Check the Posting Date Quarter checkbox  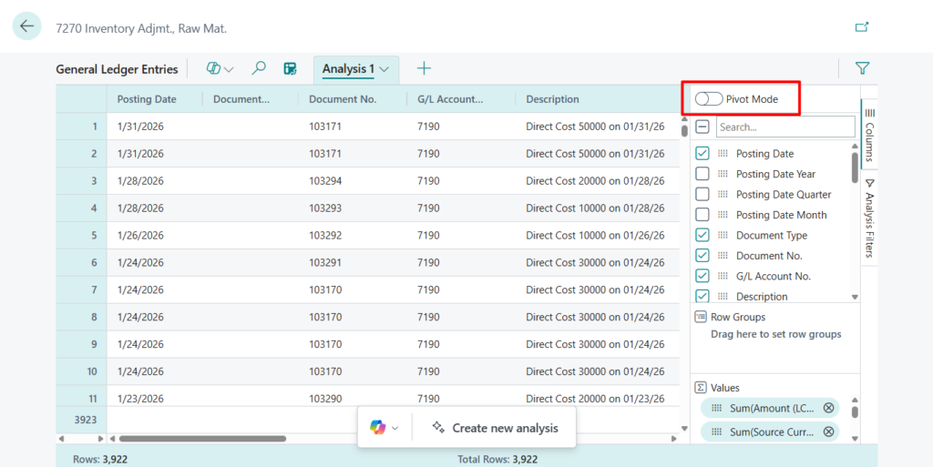point(702,194)
